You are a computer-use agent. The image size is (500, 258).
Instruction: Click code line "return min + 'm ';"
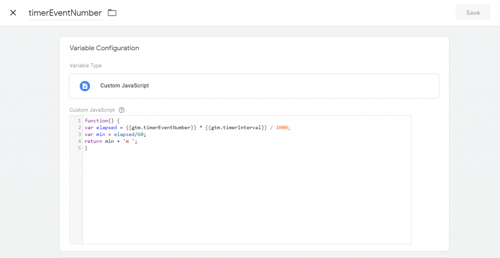(x=111, y=141)
